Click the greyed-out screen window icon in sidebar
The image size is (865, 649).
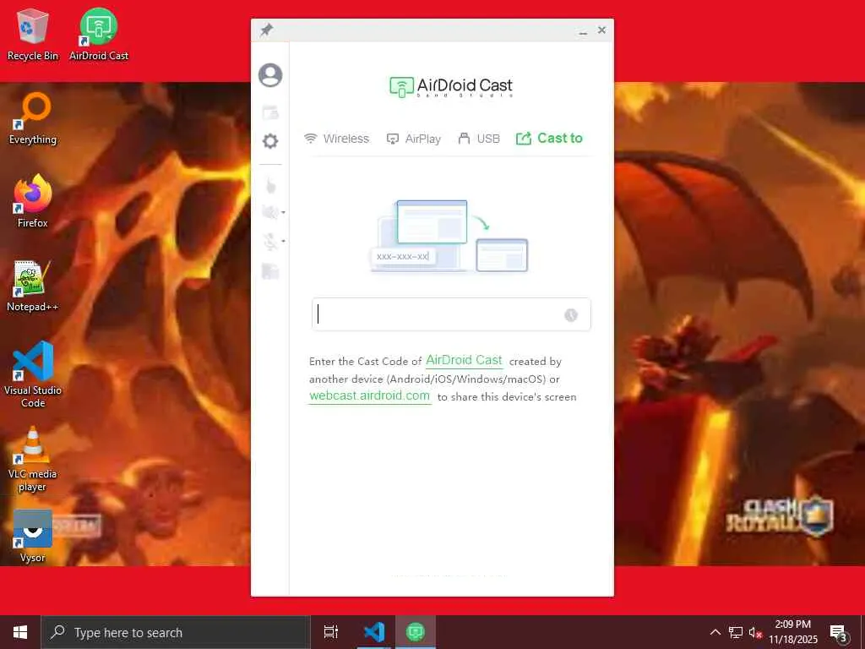tap(270, 112)
